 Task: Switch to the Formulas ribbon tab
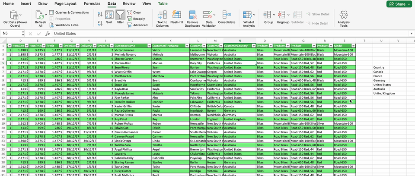pos(92,3)
